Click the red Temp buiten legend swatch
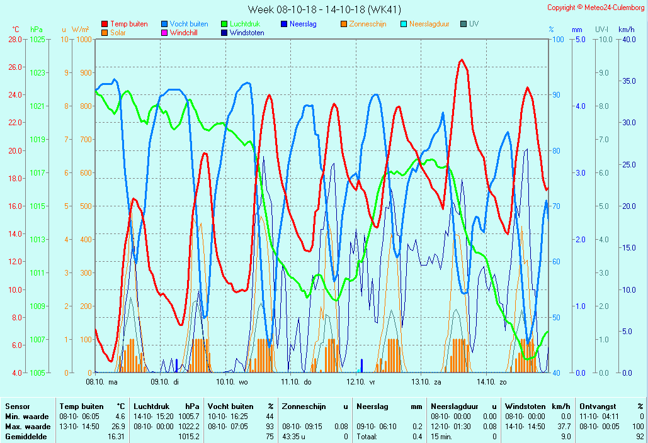Screen dimensions: 648x443 (105, 25)
